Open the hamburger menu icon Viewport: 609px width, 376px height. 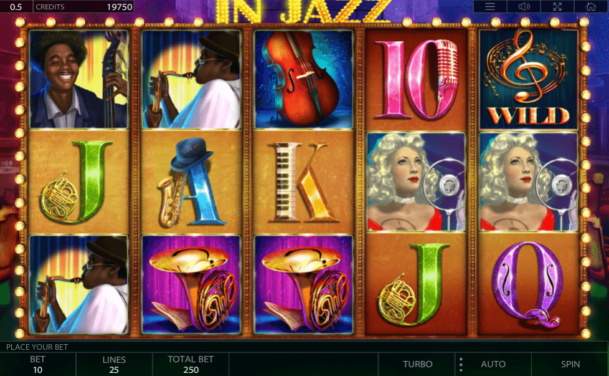point(490,7)
